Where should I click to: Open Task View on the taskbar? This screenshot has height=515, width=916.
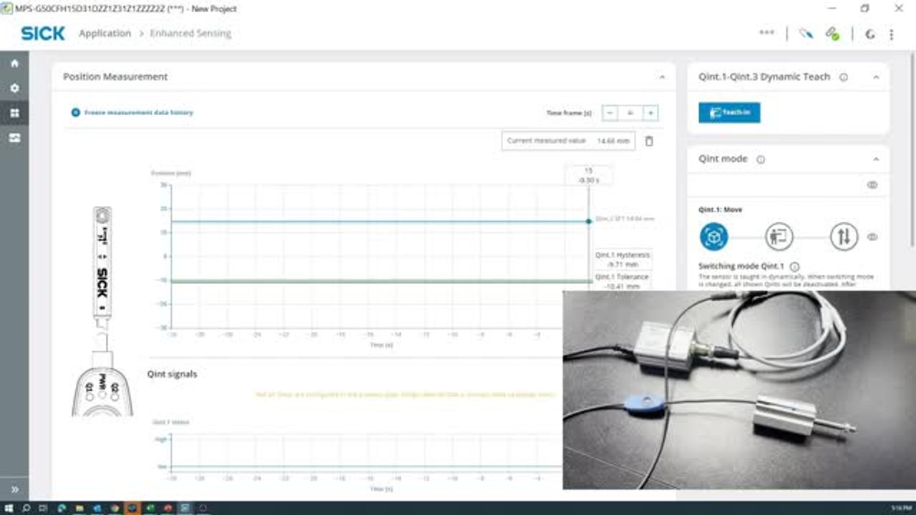44,509
